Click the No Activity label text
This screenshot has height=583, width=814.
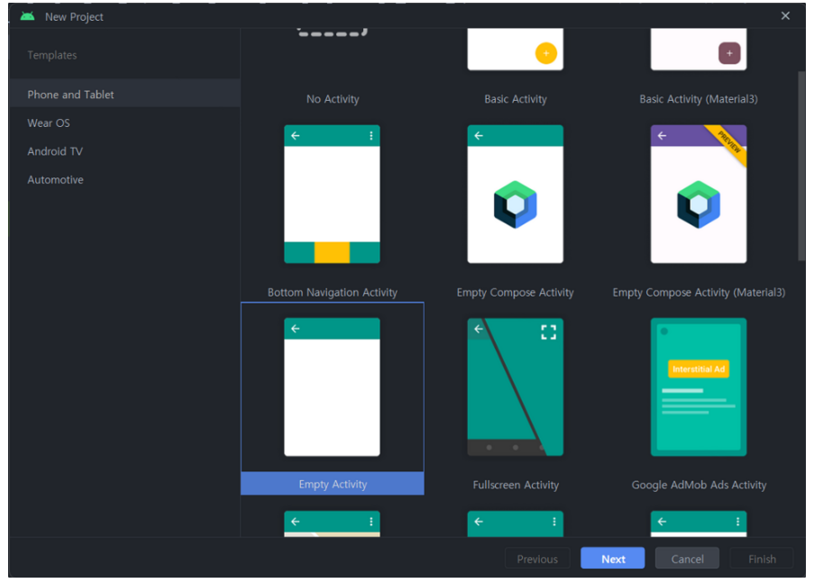point(333,98)
